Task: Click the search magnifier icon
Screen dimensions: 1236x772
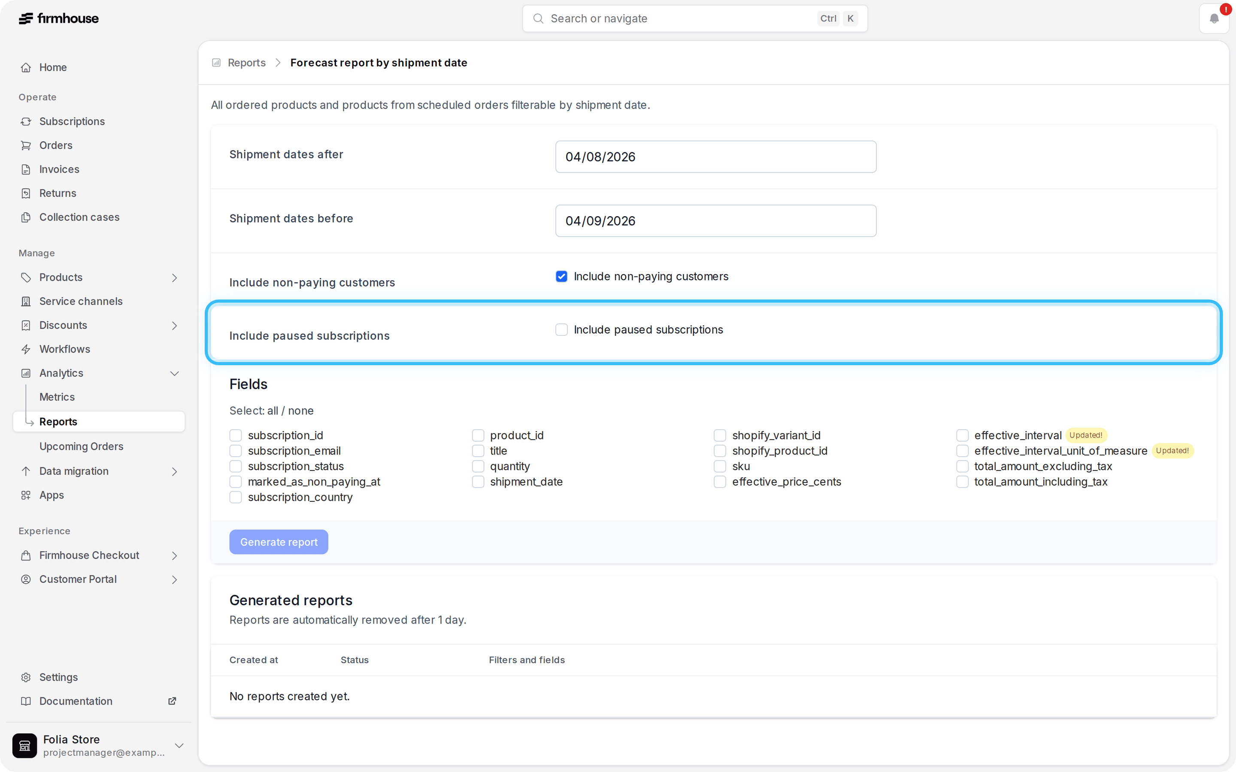Action: 538,19
